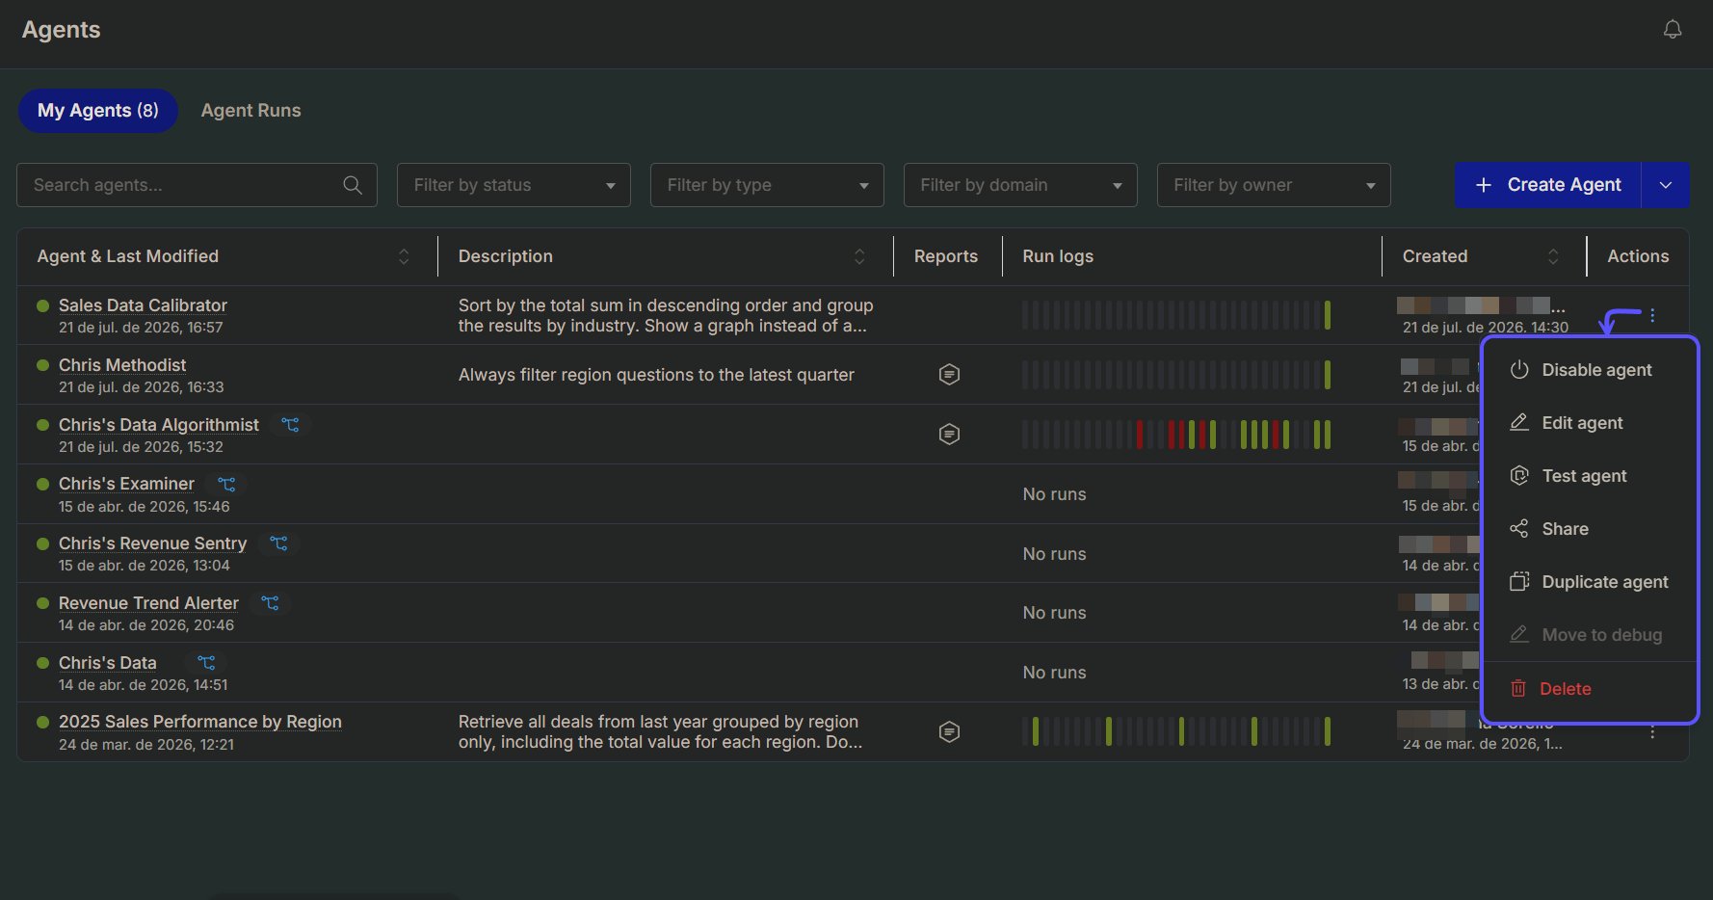Image resolution: width=1713 pixels, height=900 pixels.
Task: Click the Disable agent power icon
Action: (1519, 370)
